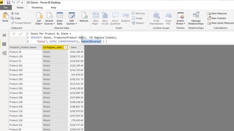
Task: Import visual From Marketplace
Action: pyautogui.click(x=156, y=19)
